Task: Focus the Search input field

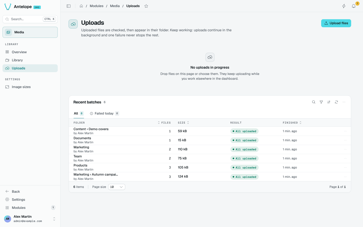Action: tap(30, 19)
